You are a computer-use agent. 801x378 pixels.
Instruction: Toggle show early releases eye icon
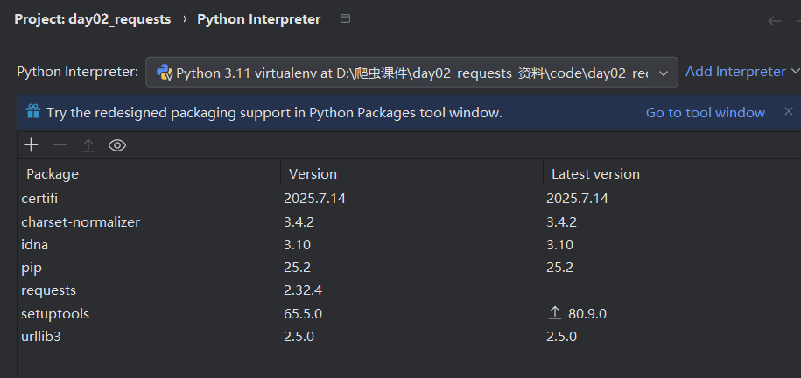117,145
